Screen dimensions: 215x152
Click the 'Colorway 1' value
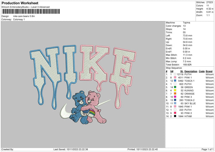(19, 19)
